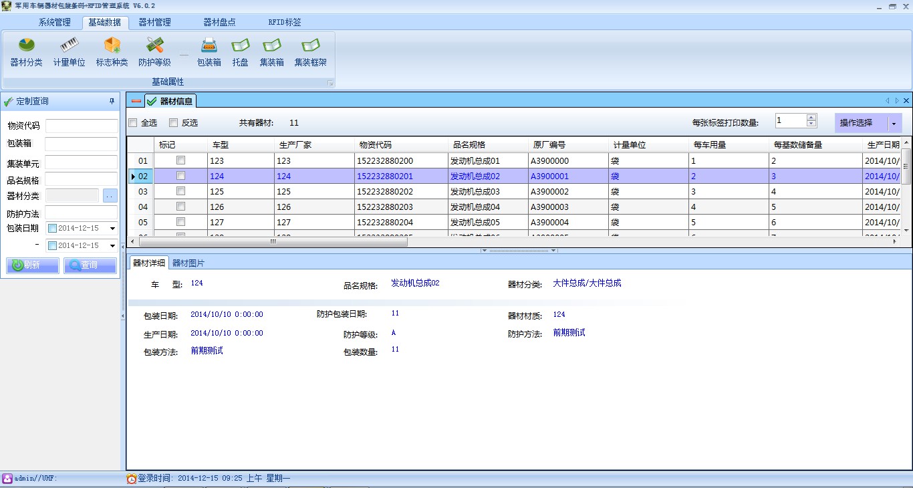Click the 物资代码 input field
The height and width of the screenshot is (488, 913).
(x=81, y=126)
